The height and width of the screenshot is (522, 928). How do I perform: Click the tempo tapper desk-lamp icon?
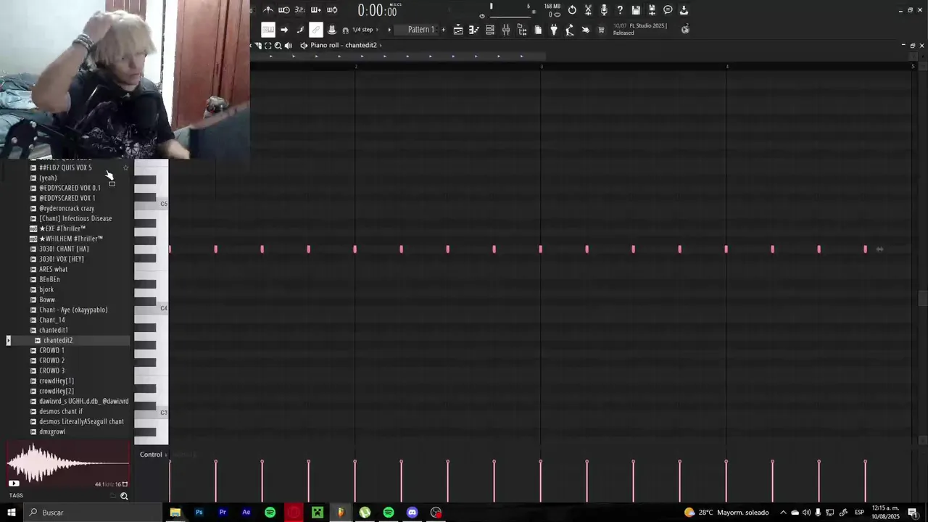[570, 30]
